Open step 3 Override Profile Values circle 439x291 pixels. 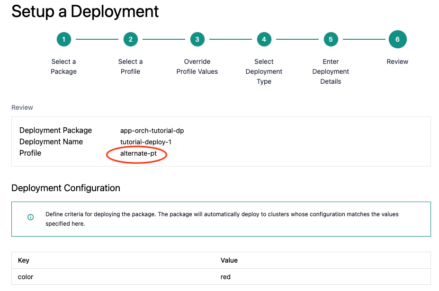[x=197, y=39]
